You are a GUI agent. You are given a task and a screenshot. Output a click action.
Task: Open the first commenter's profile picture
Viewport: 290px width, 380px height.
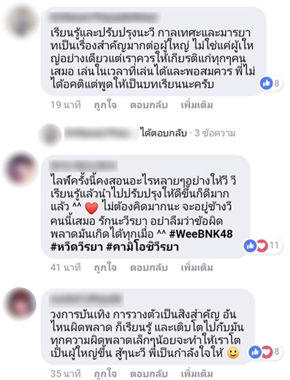(x=22, y=21)
